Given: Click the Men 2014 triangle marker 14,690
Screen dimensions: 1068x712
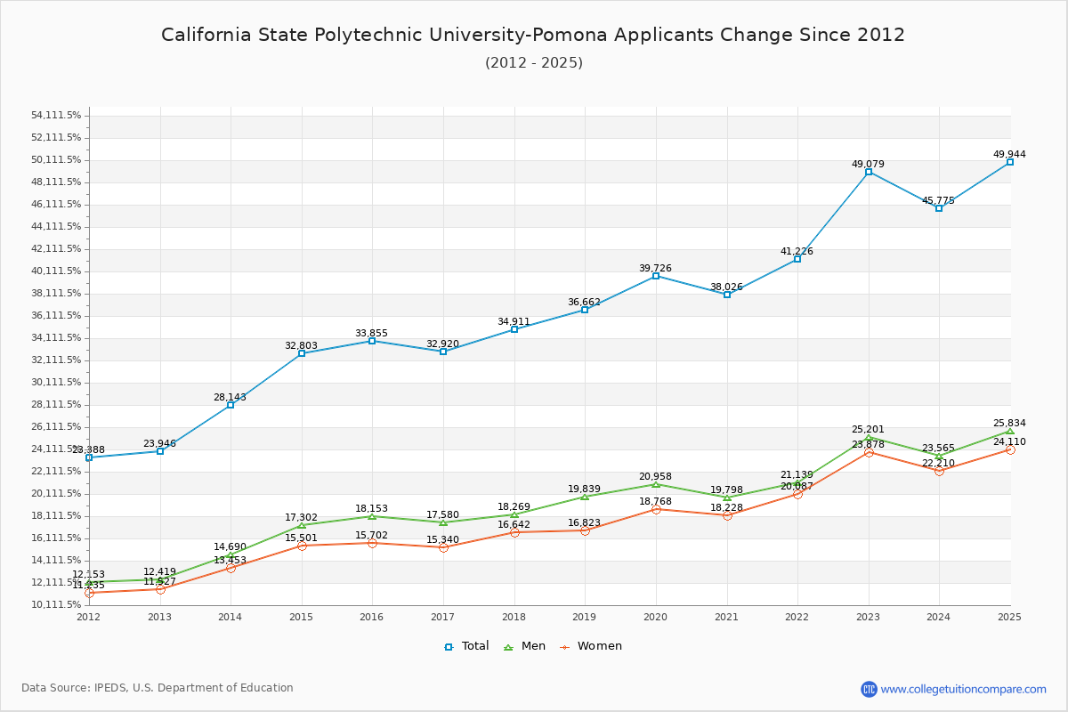Looking at the screenshot, I should pyautogui.click(x=231, y=554).
